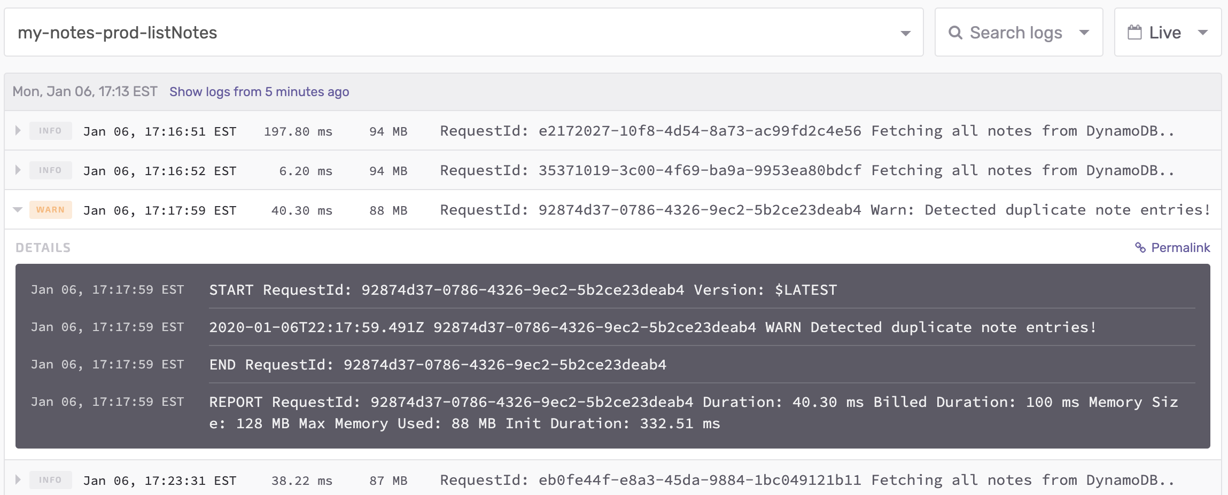Click the Permalink link
The width and height of the screenshot is (1228, 495).
click(x=1180, y=248)
